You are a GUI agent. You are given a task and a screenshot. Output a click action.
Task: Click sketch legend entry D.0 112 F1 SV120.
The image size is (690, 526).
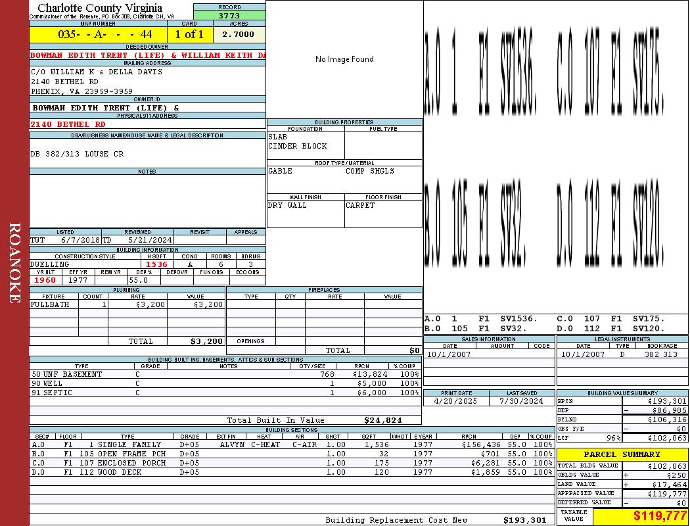(610, 328)
